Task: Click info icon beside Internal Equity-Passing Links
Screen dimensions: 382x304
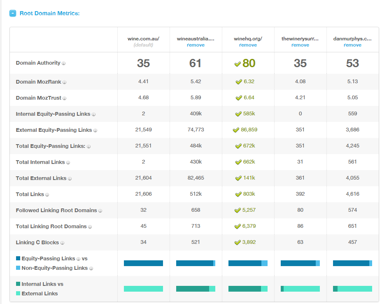Action: [93, 115]
